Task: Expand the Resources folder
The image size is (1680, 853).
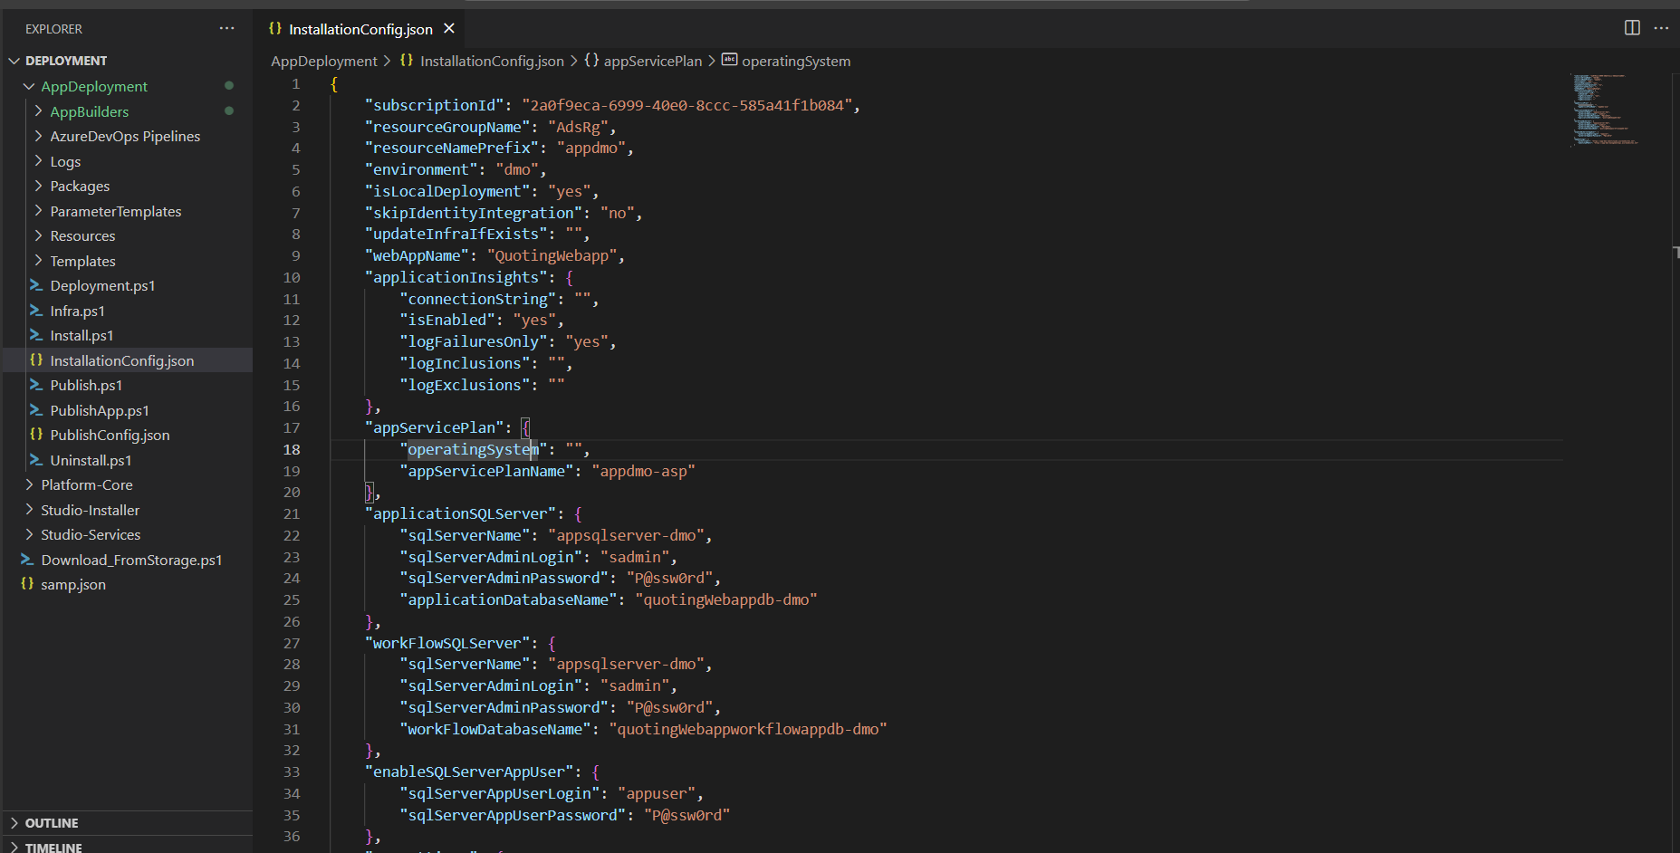Action: (x=38, y=235)
